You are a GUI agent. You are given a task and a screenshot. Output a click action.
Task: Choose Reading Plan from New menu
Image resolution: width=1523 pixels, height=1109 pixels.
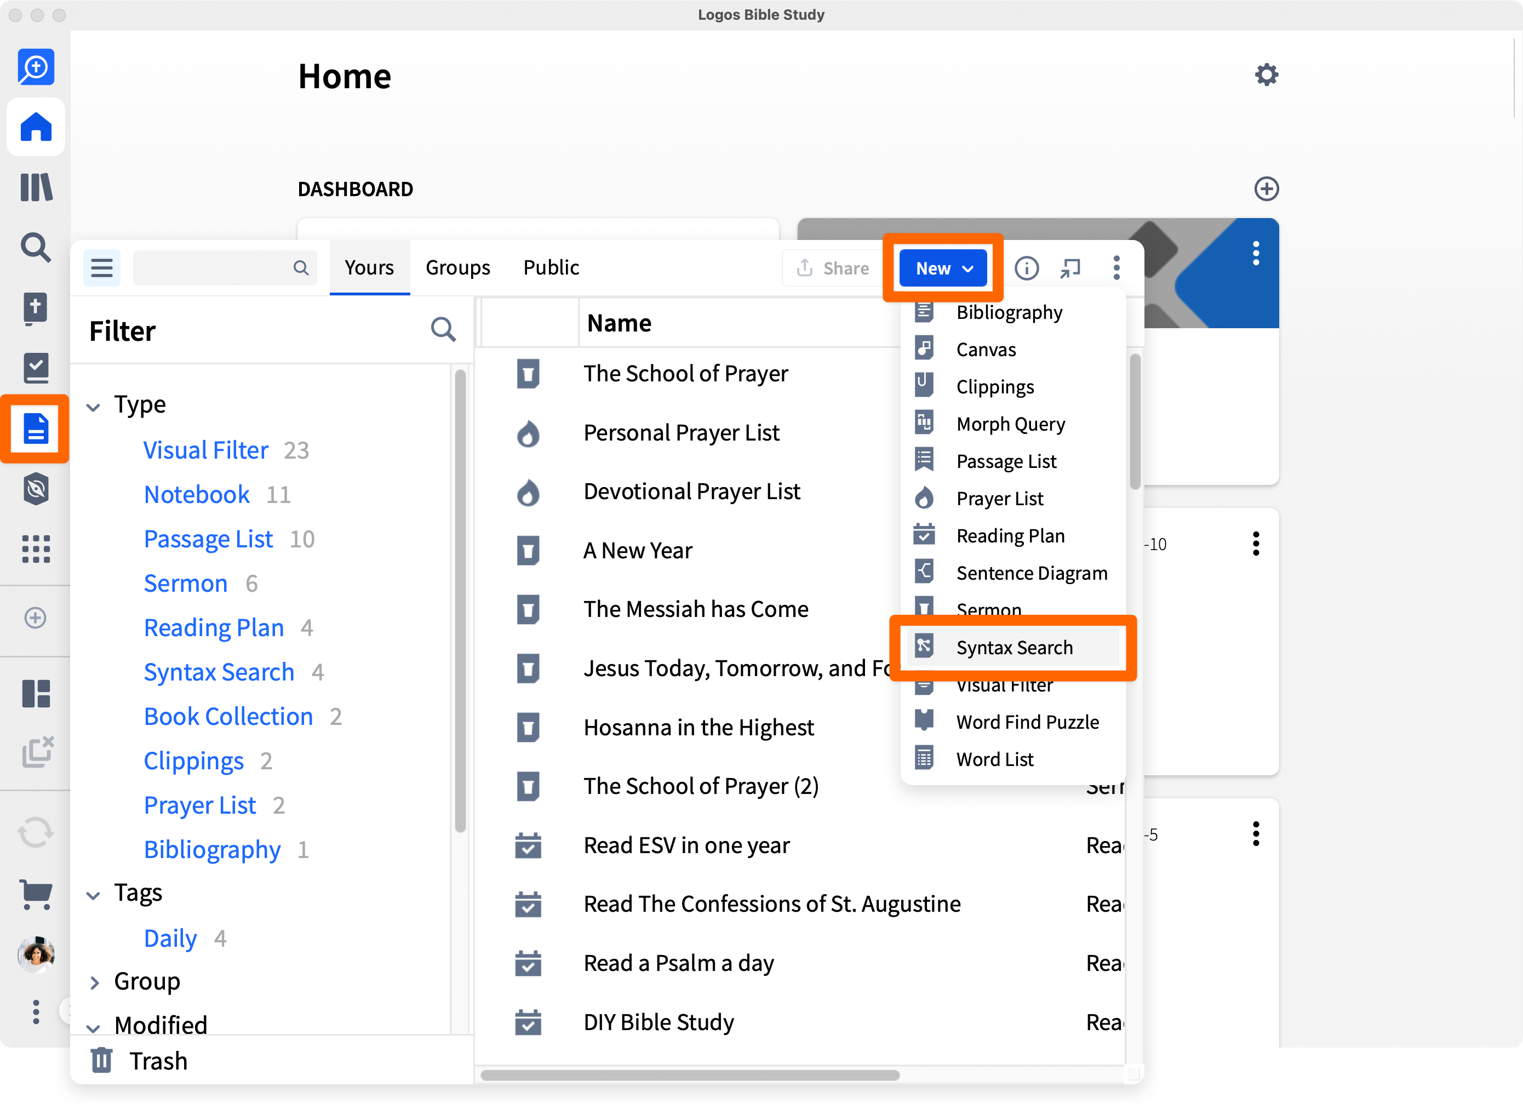pyautogui.click(x=1014, y=535)
